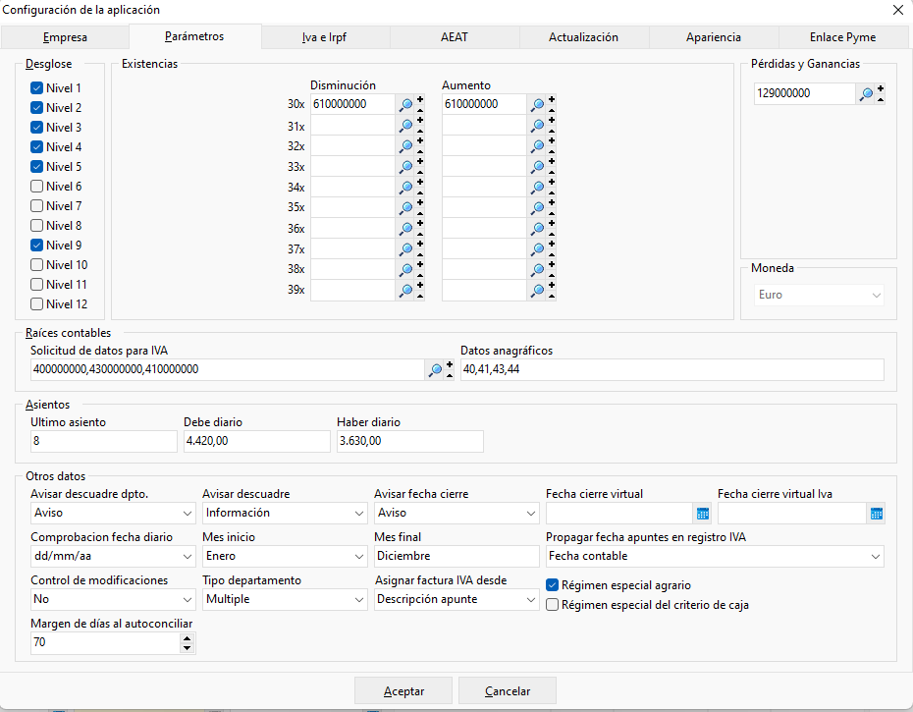Open the calendar for Fecha cierre virtual Iva
The width and height of the screenshot is (913, 712).
pos(877,514)
